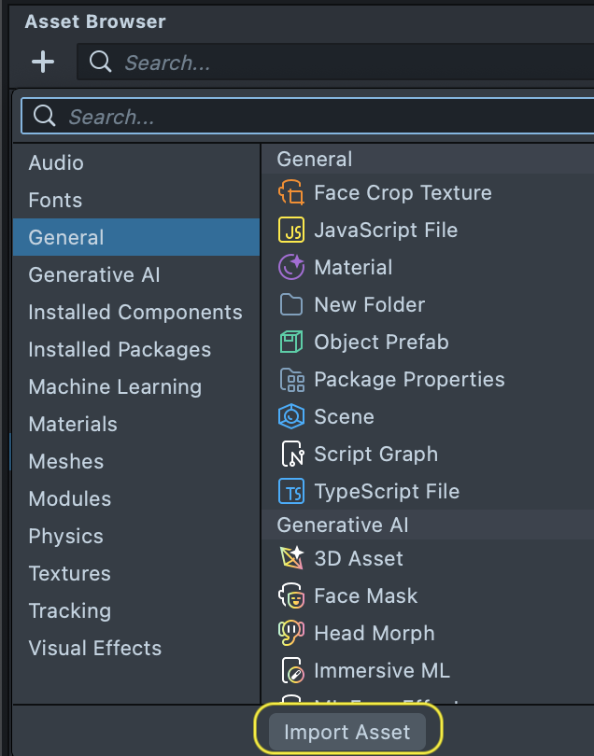The width and height of the screenshot is (594, 756).
Task: Select the 3D Asset generative icon
Action: (x=291, y=559)
